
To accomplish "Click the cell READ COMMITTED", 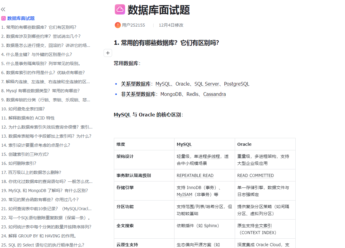I will (x=265, y=175).
